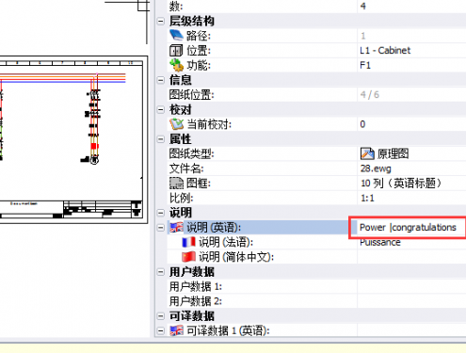The width and height of the screenshot is (466, 353).
Task: Click the current revision checkmark icon
Action: (x=176, y=124)
